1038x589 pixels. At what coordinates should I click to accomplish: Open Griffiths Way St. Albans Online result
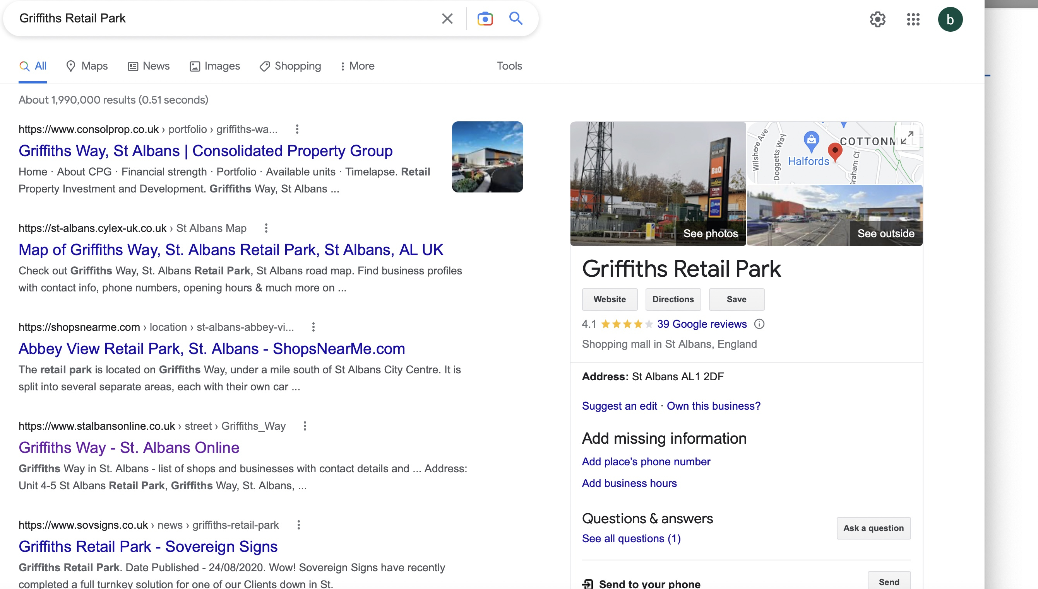click(x=129, y=448)
